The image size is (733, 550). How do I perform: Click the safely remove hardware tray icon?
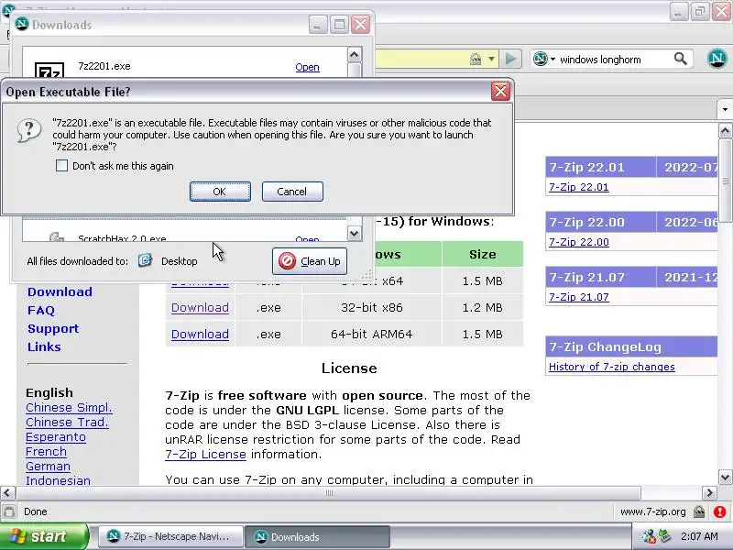coord(664,536)
